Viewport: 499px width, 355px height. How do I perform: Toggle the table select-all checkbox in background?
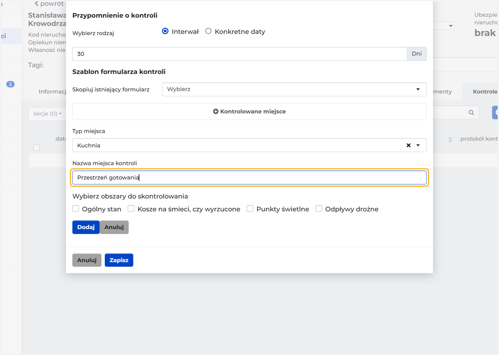37,148
